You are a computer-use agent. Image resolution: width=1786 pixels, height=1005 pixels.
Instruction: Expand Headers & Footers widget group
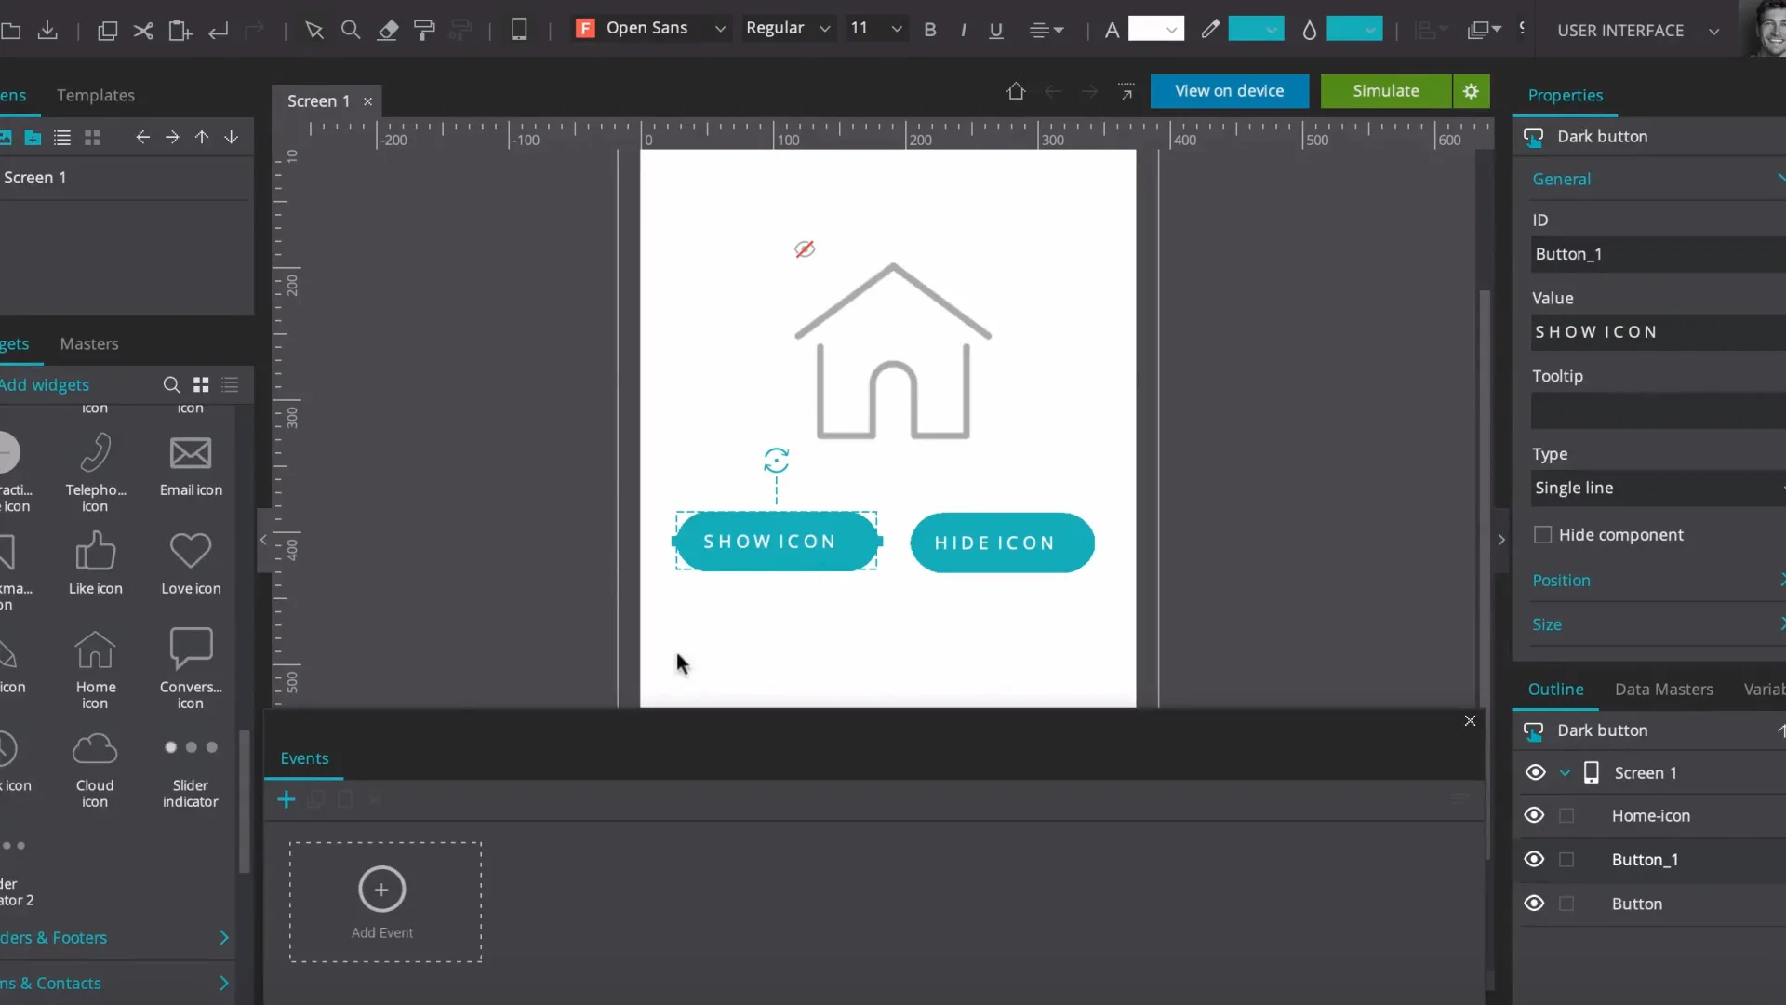[115, 937]
